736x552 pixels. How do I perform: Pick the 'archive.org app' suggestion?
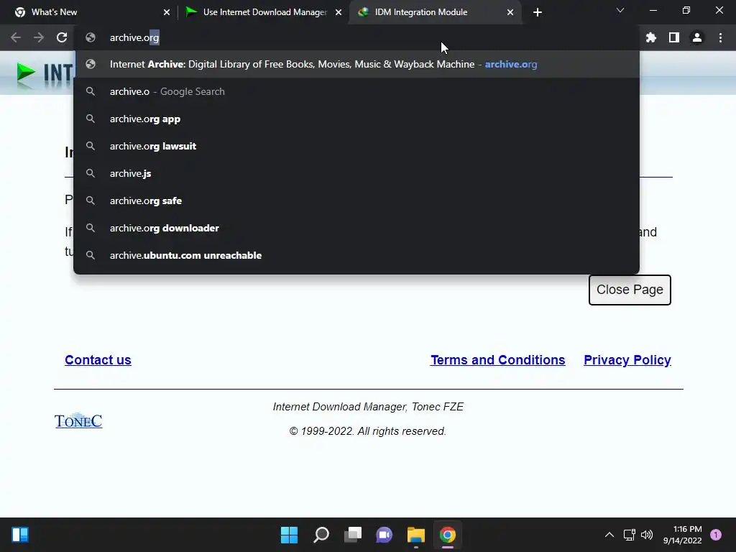pos(356,119)
